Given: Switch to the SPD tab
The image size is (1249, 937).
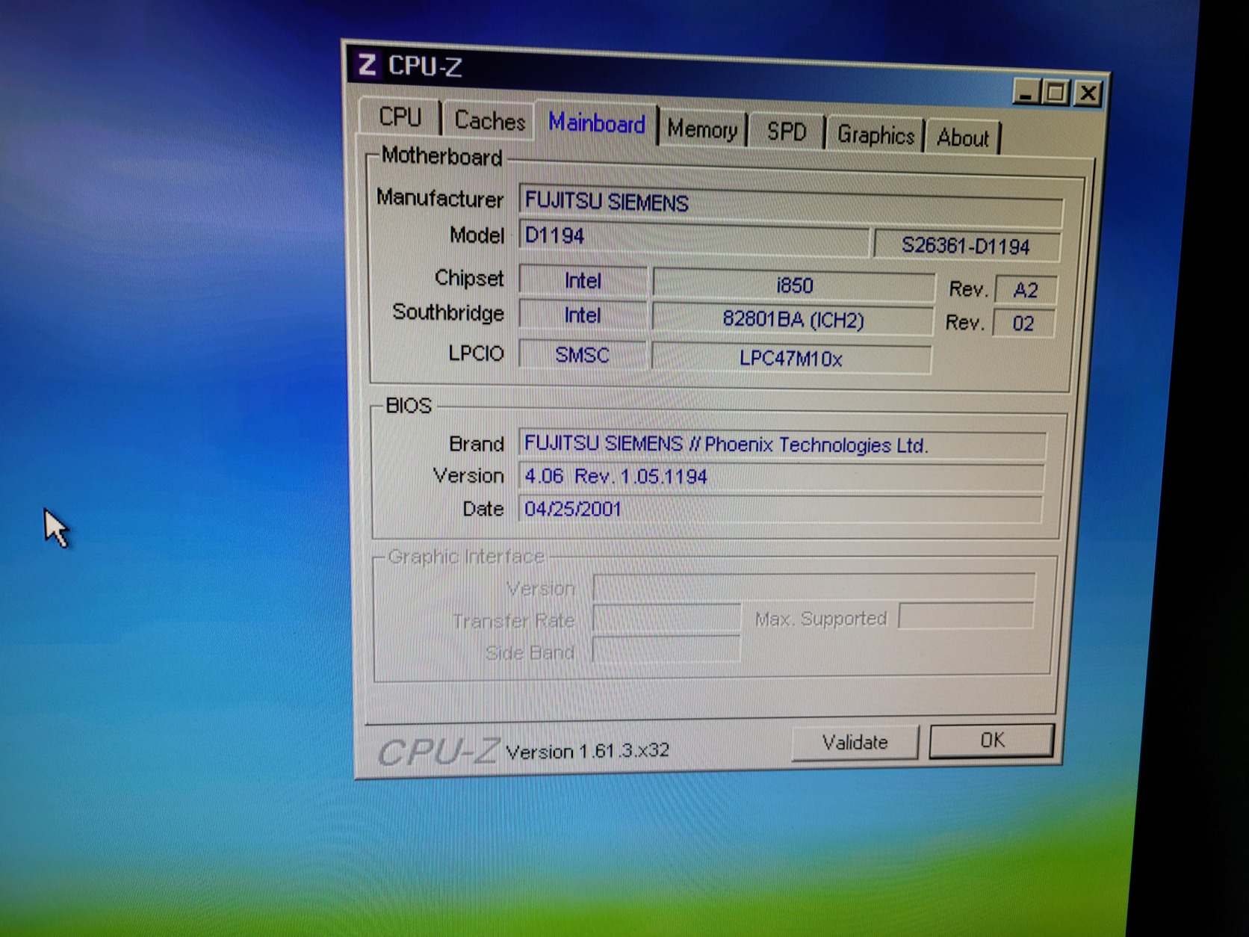Looking at the screenshot, I should point(787,132).
